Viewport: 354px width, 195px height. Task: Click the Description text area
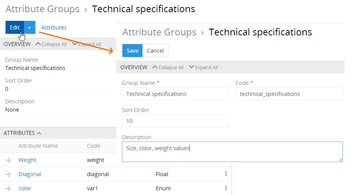[x=232, y=152]
